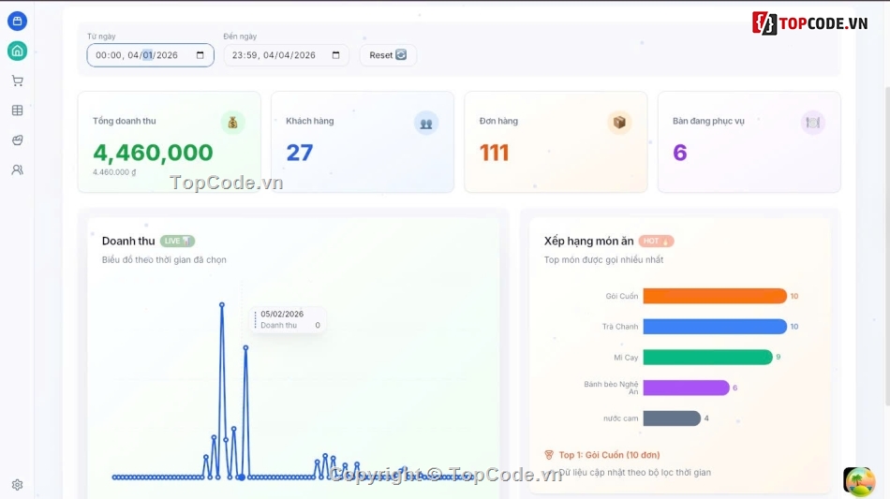Open the settings gear icon
Screen dimensions: 890x499
pyautogui.click(x=17, y=485)
